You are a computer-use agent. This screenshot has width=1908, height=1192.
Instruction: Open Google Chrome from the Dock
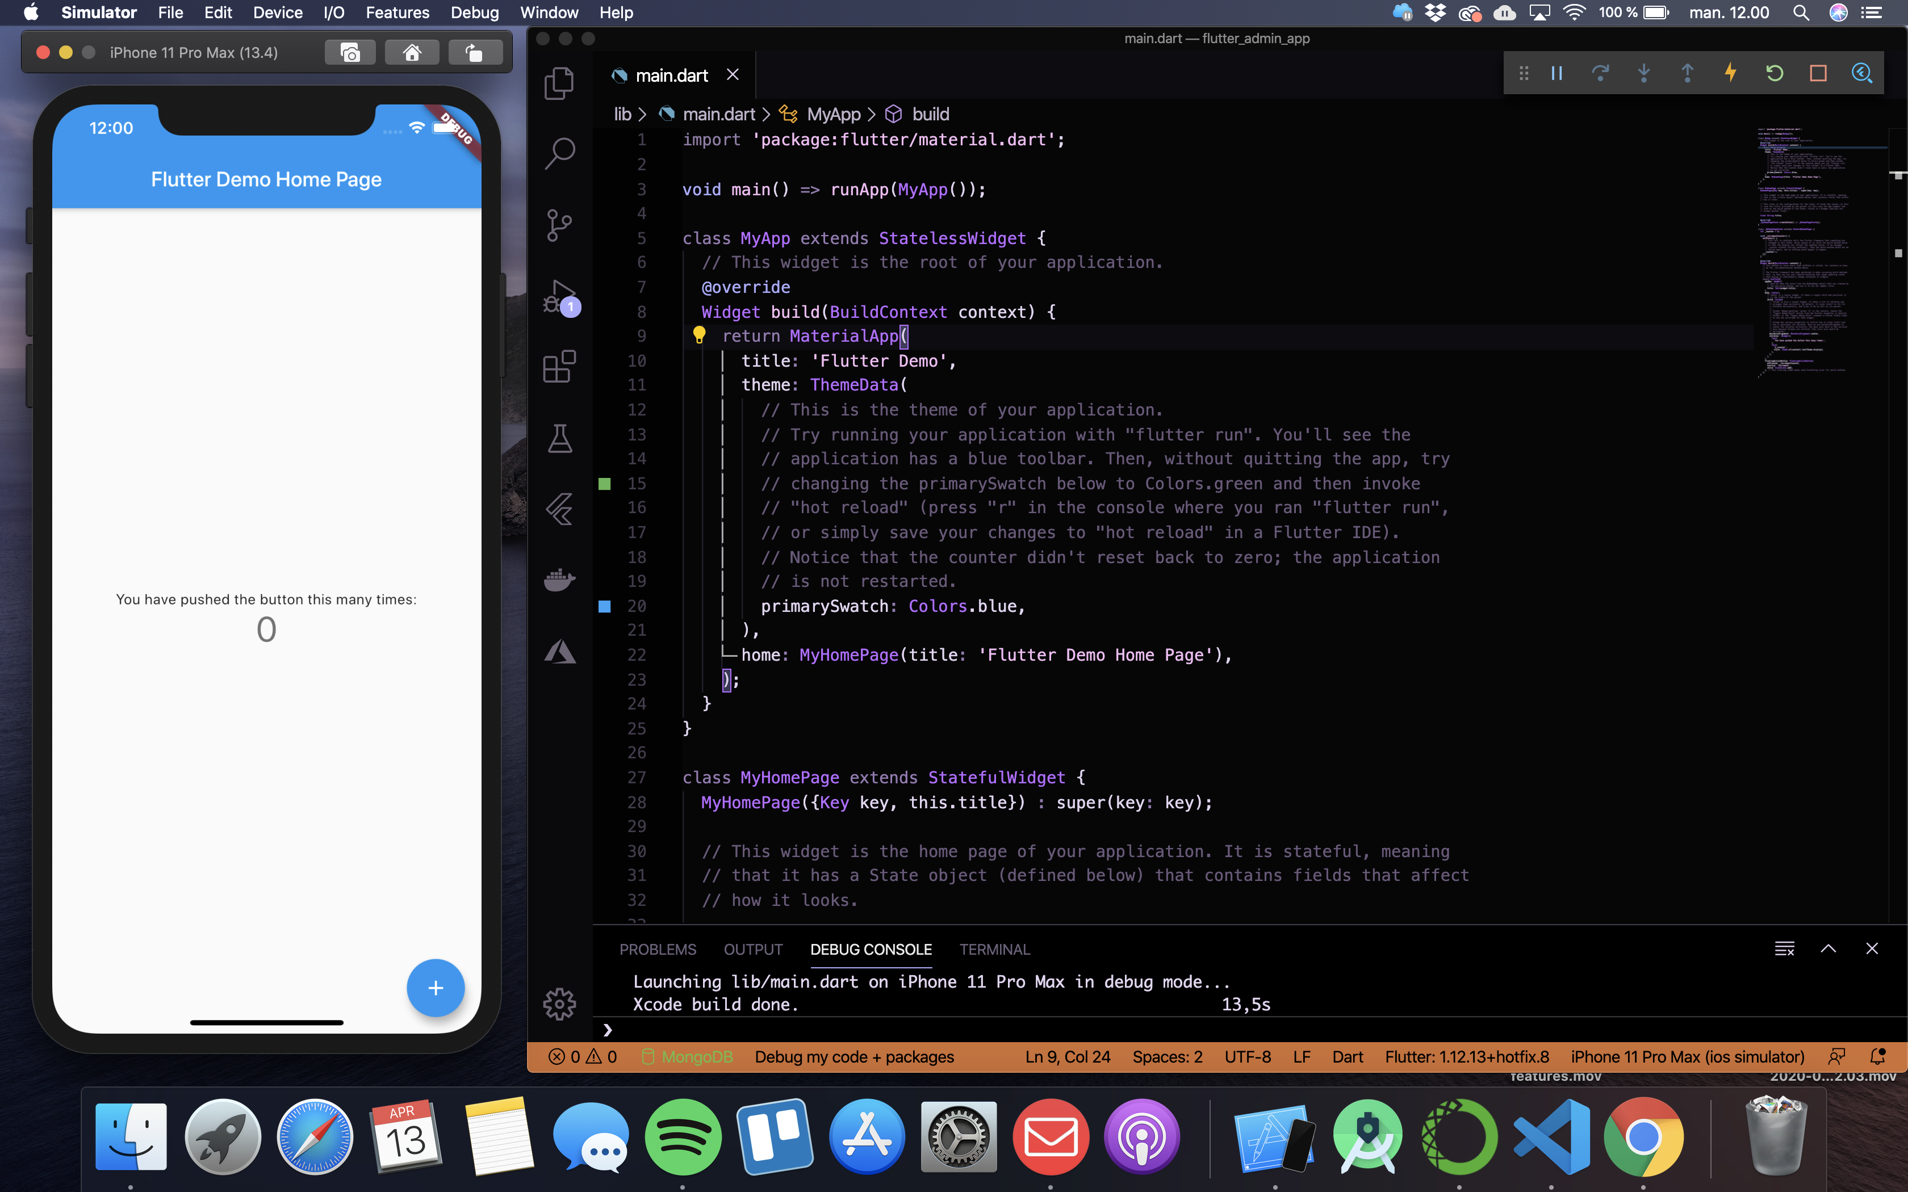[x=1643, y=1137]
